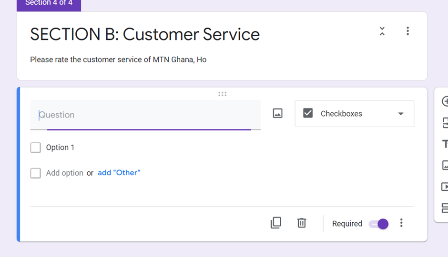Click the Add option text
The height and width of the screenshot is (257, 448).
coord(64,173)
